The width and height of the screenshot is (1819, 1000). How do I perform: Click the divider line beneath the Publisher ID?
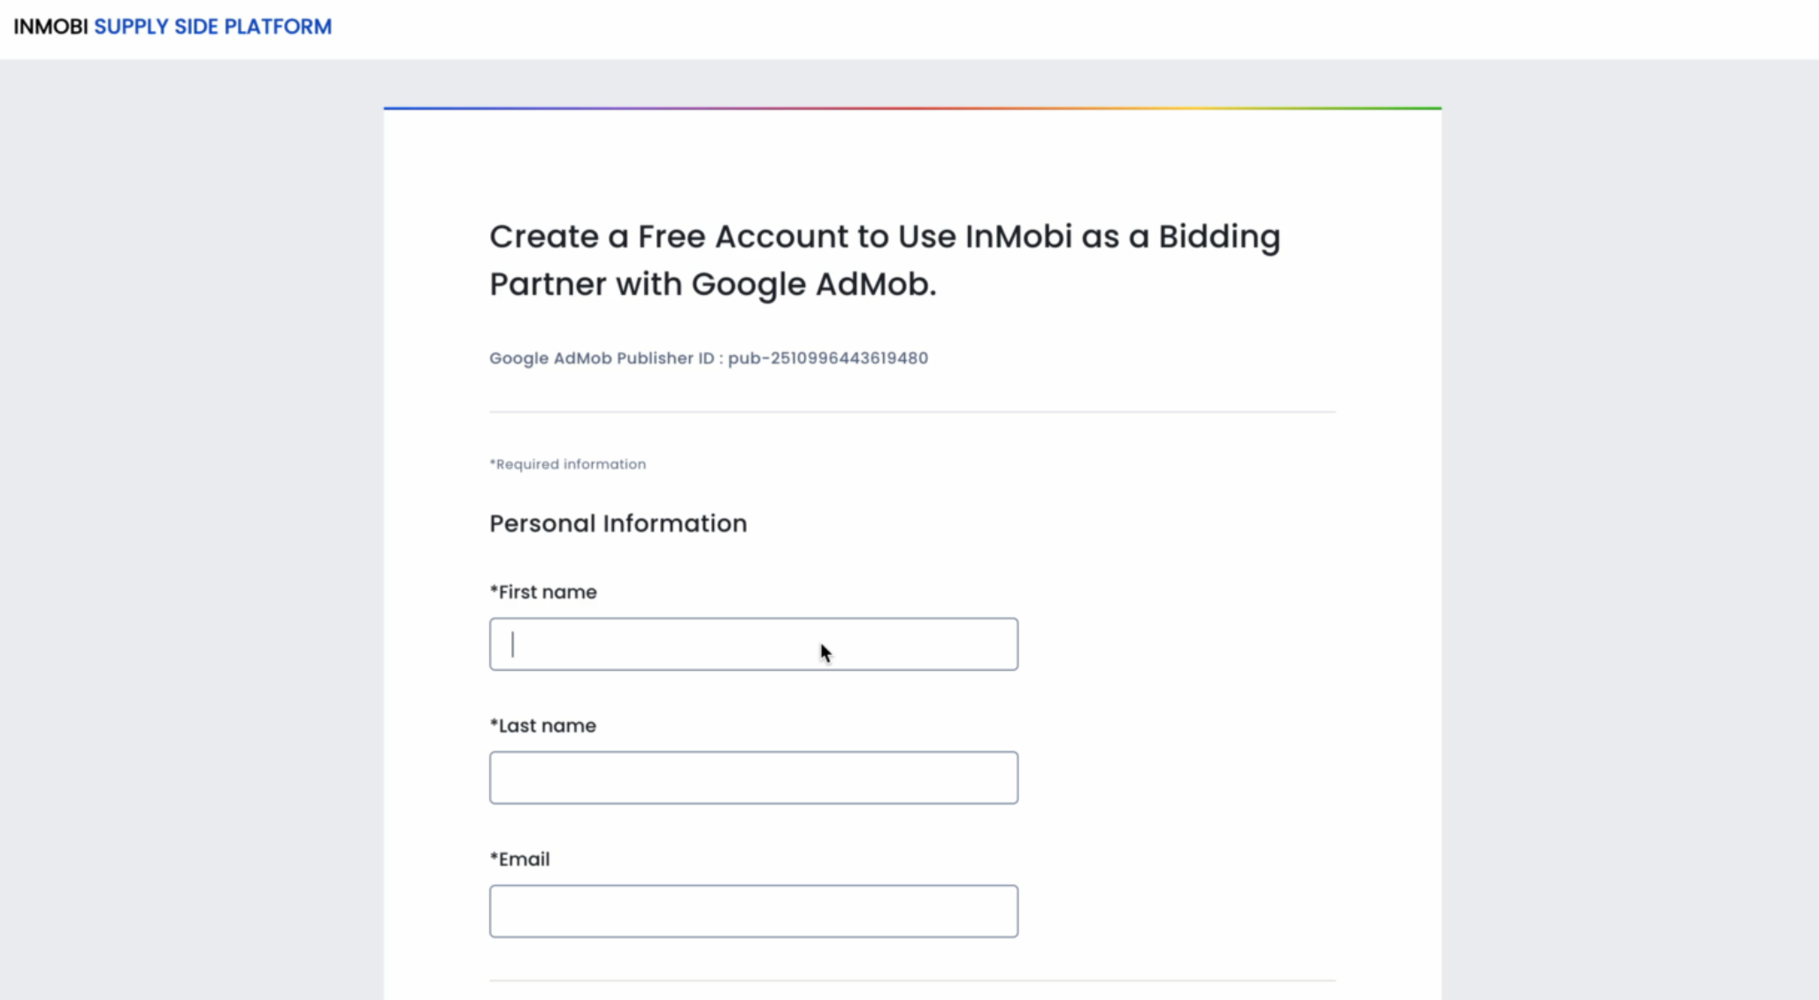coord(912,412)
